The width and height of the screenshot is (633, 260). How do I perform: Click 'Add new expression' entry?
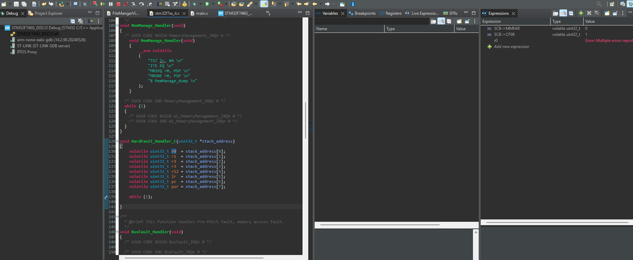click(x=511, y=47)
